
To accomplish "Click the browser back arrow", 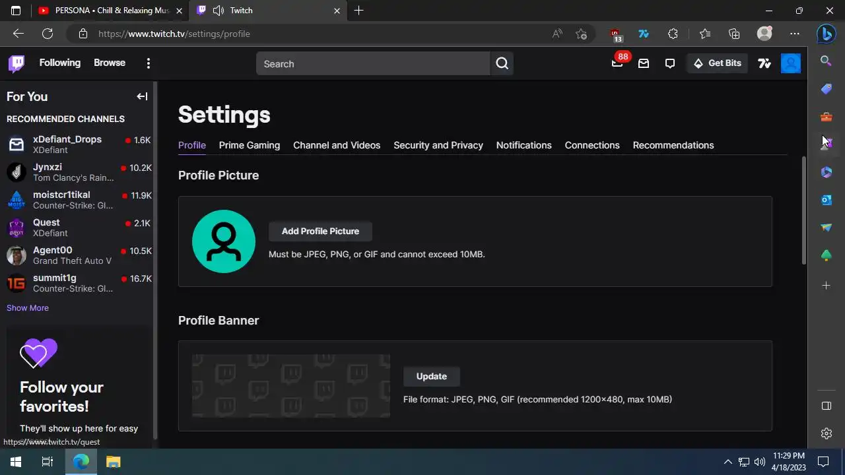I will (x=18, y=34).
